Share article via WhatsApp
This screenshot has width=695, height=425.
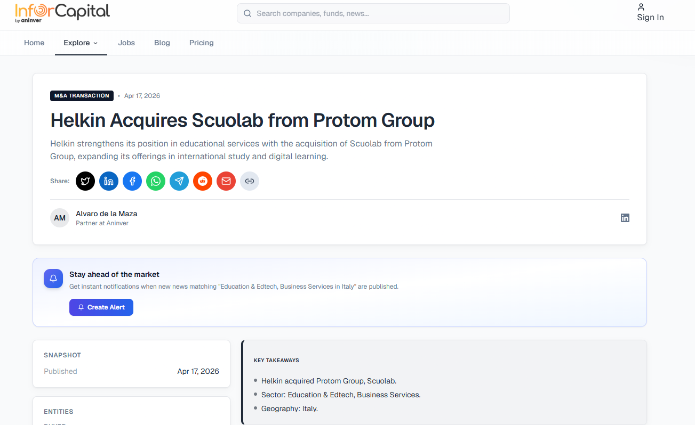point(156,181)
